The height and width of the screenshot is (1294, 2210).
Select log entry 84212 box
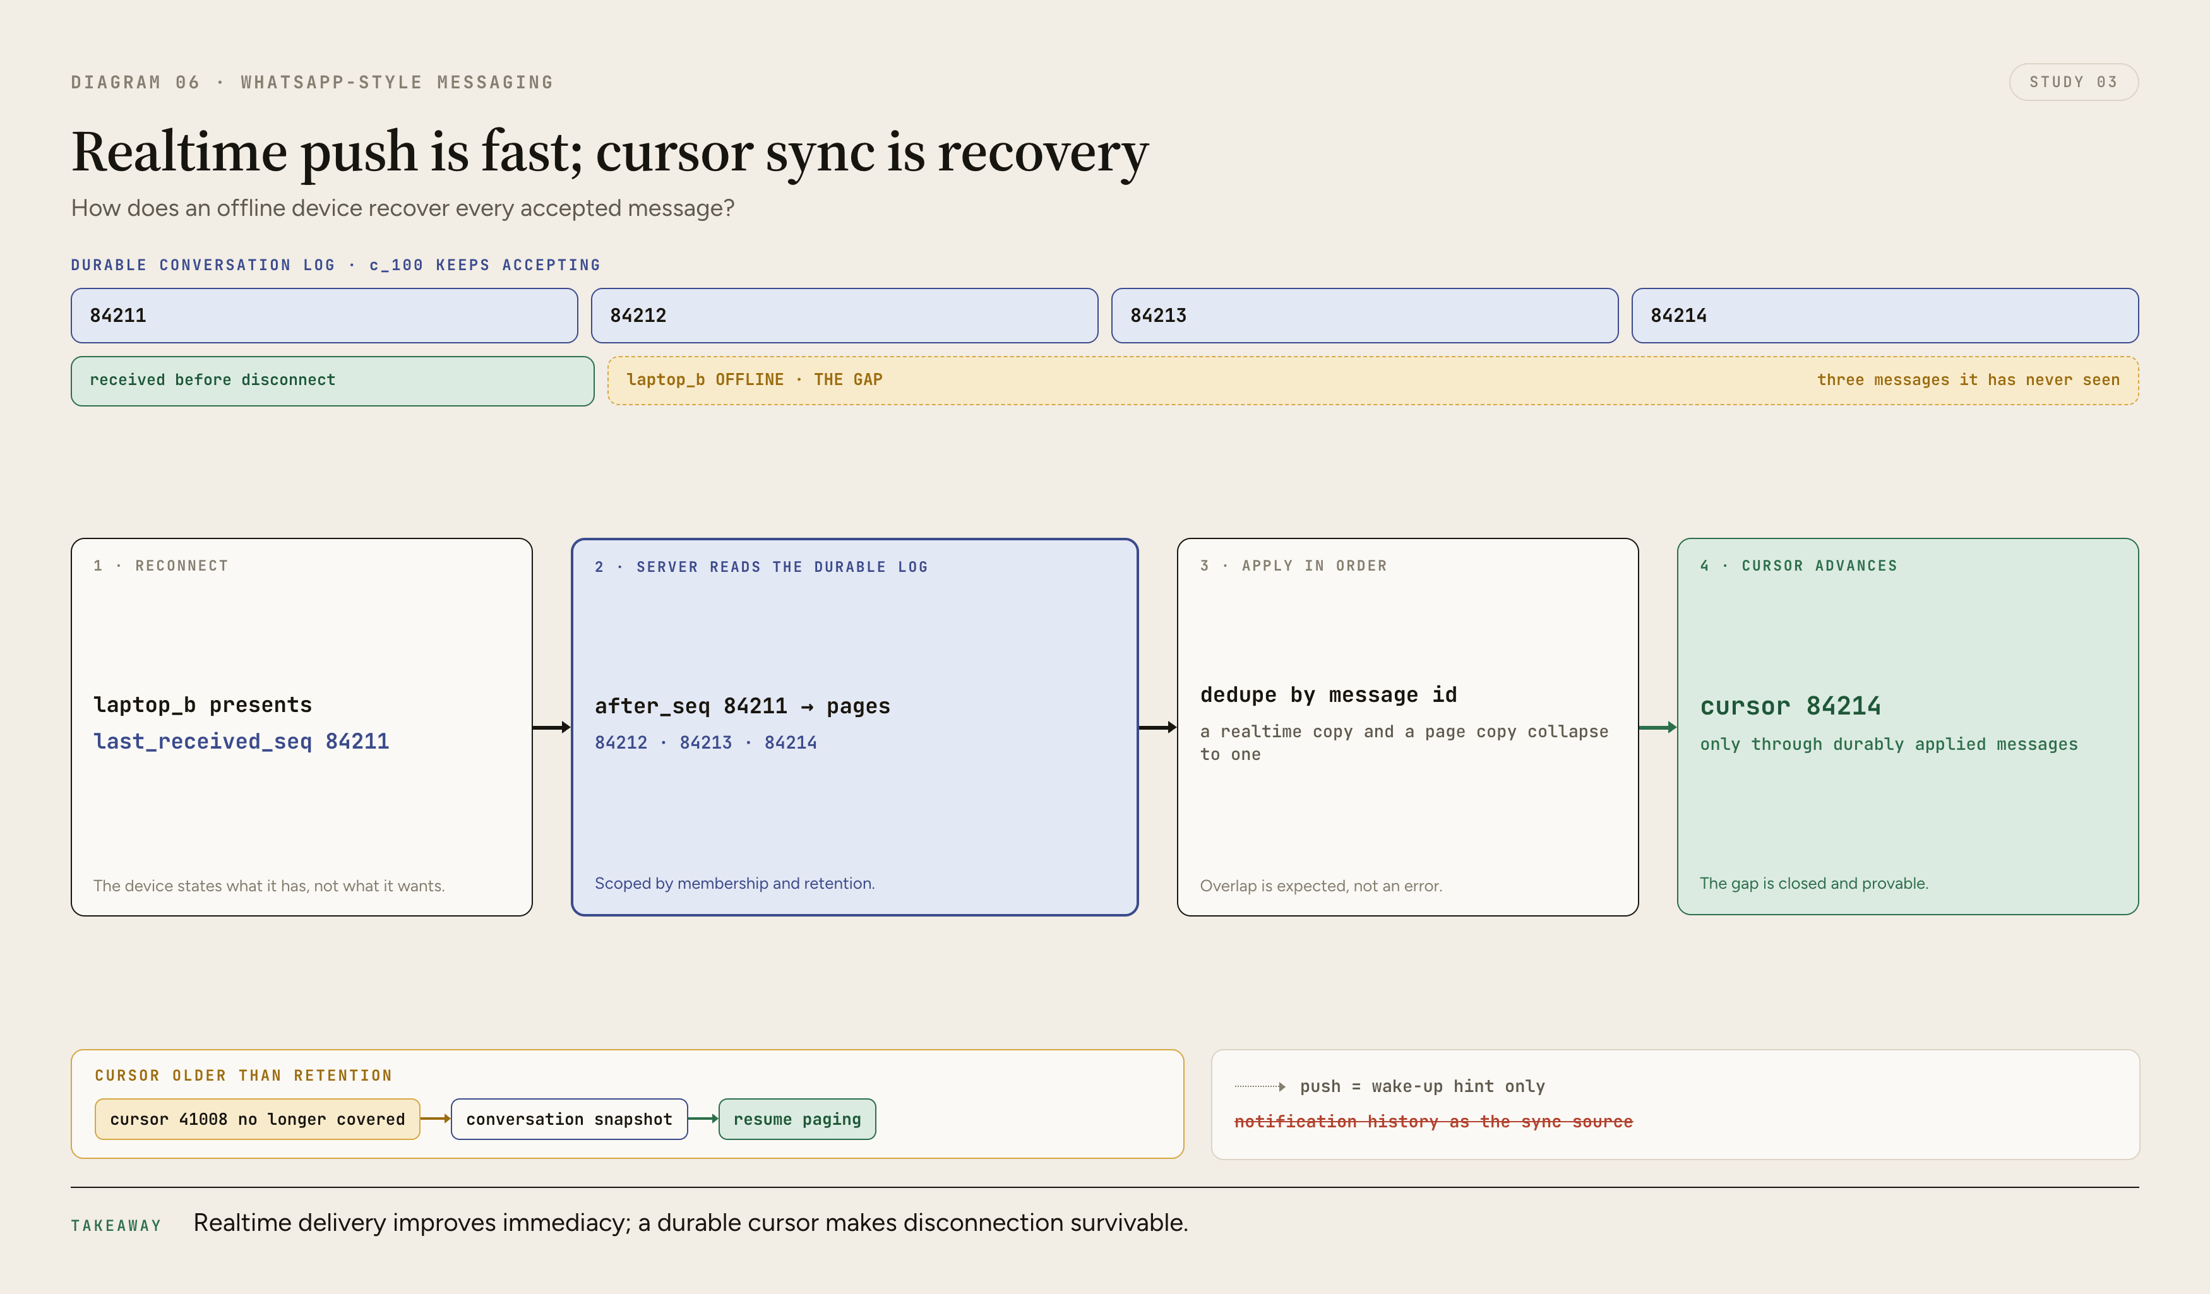point(845,316)
